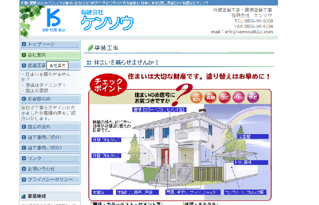Click the TEL number text in header
The width and height of the screenshot is (319, 205).
point(253,21)
